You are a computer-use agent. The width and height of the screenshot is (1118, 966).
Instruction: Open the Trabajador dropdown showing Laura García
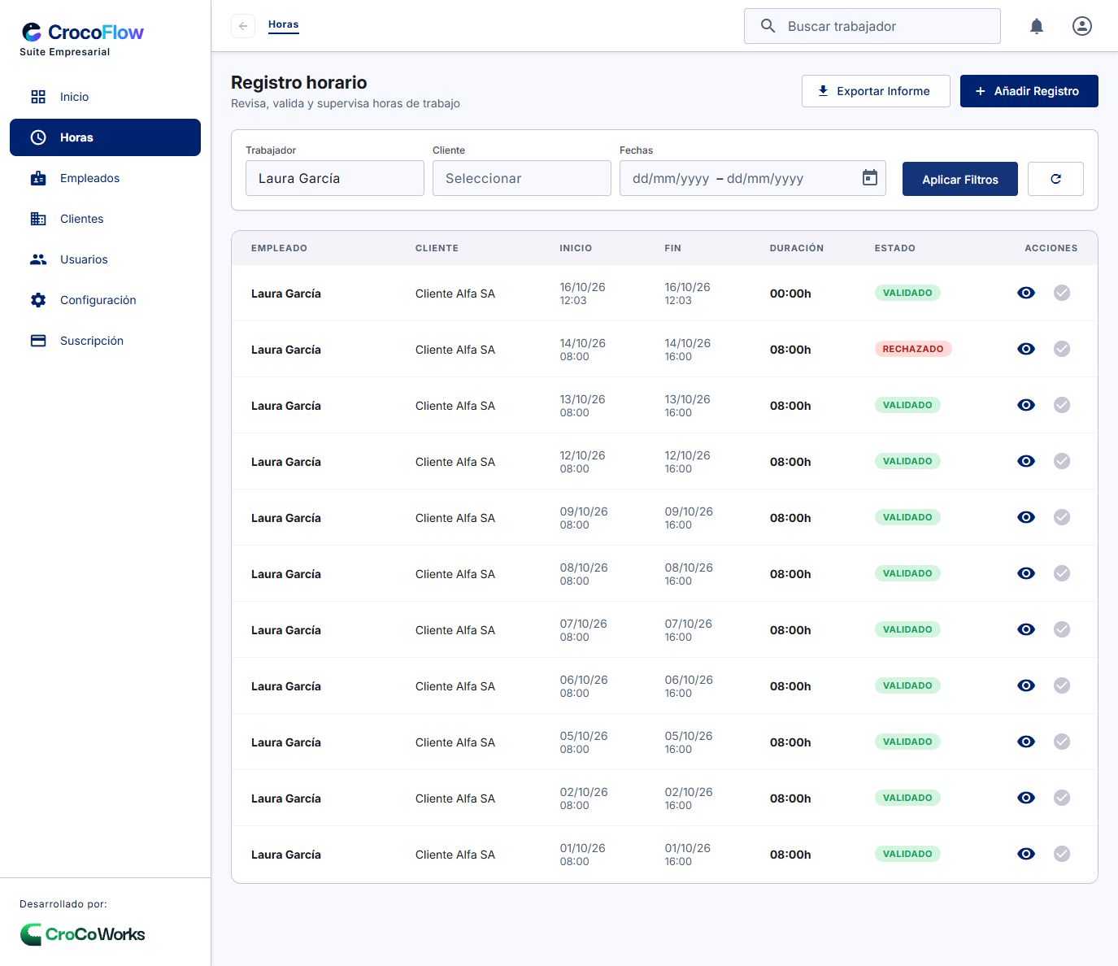click(x=335, y=178)
